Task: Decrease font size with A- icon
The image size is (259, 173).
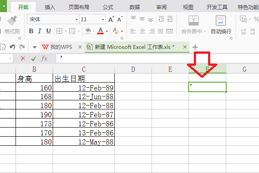Action: [x=120, y=19]
